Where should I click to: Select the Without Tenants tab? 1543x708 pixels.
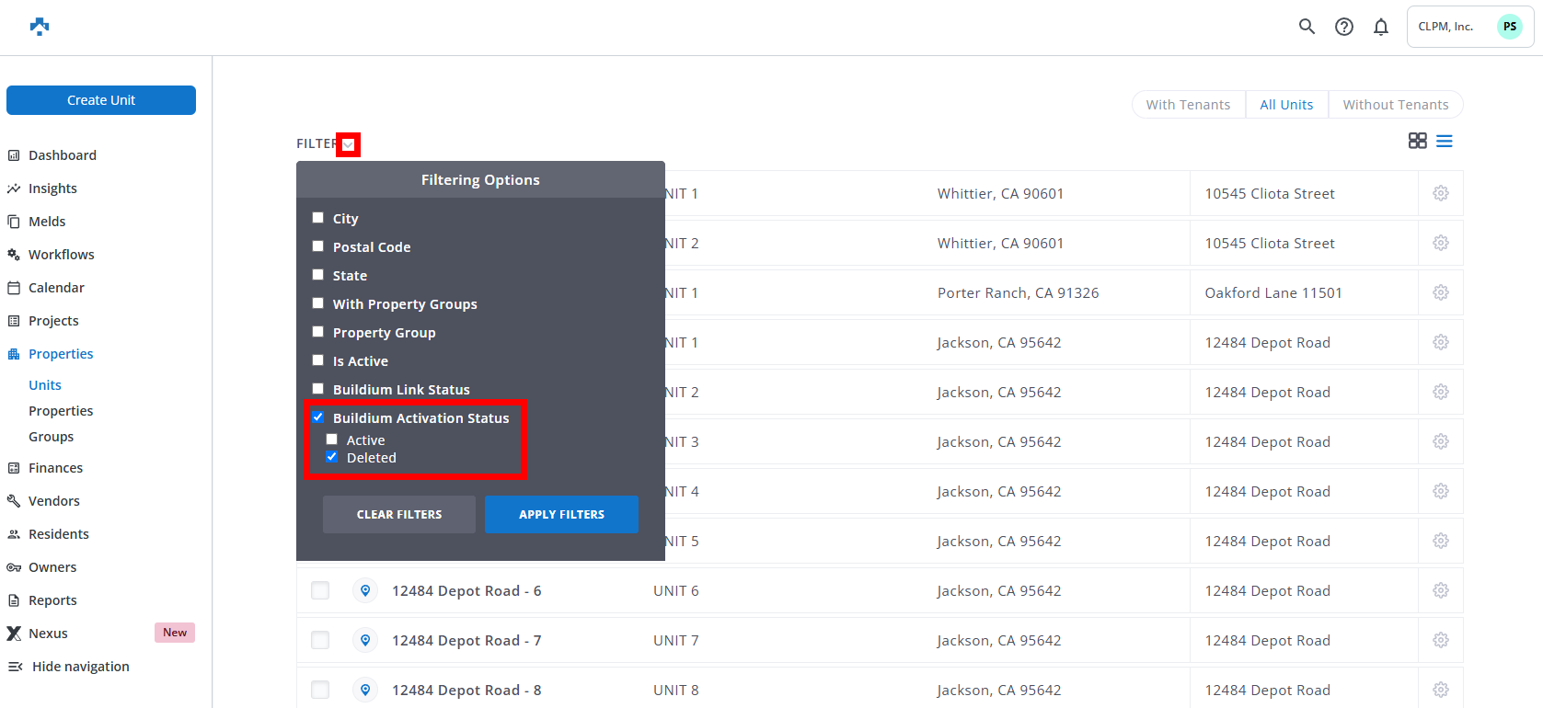pos(1395,105)
